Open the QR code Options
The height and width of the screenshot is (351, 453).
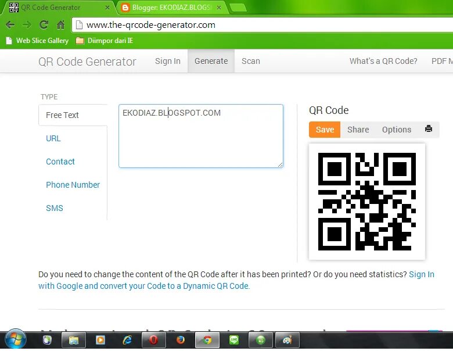pyautogui.click(x=396, y=130)
